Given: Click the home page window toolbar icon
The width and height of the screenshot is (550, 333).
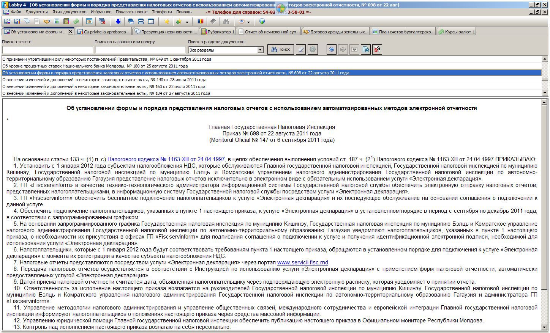Looking at the screenshot, I should click(89, 22).
